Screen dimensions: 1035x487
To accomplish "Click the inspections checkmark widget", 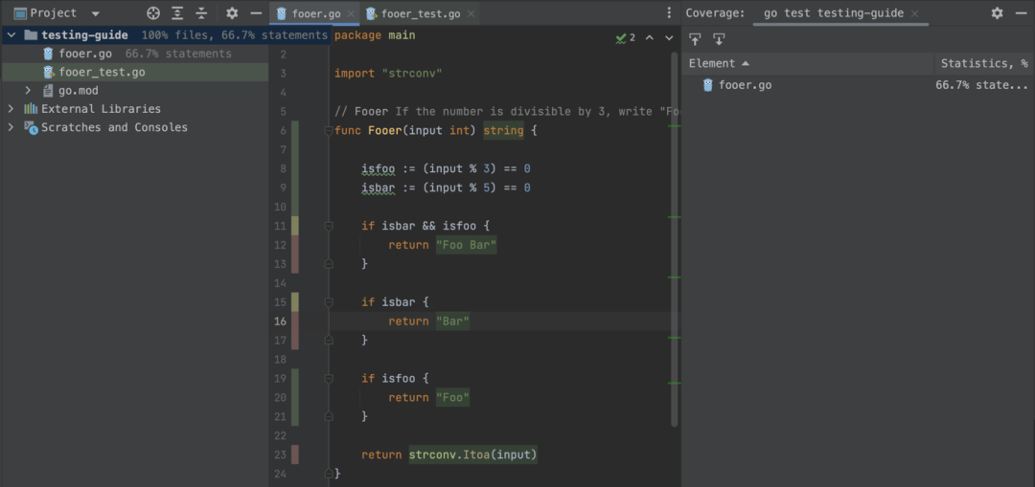I will click(x=625, y=38).
